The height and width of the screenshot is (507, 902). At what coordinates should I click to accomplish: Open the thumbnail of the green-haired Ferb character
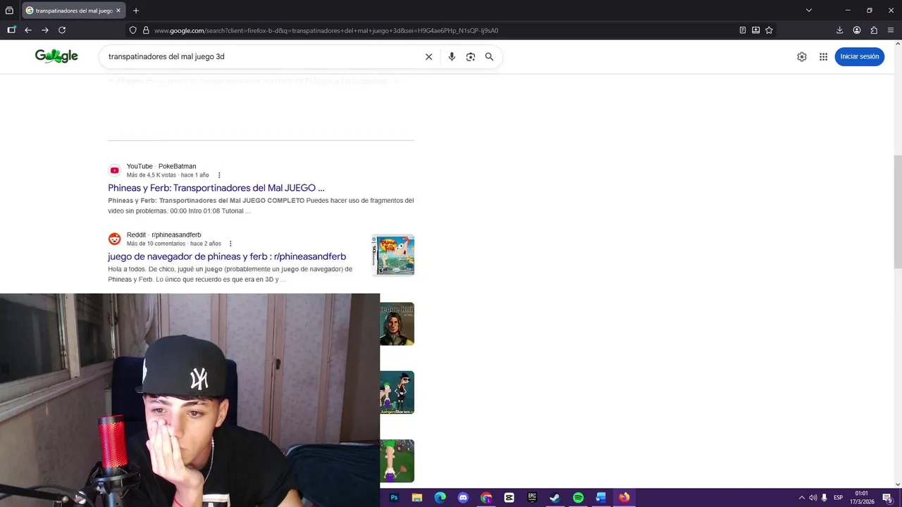[397, 461]
